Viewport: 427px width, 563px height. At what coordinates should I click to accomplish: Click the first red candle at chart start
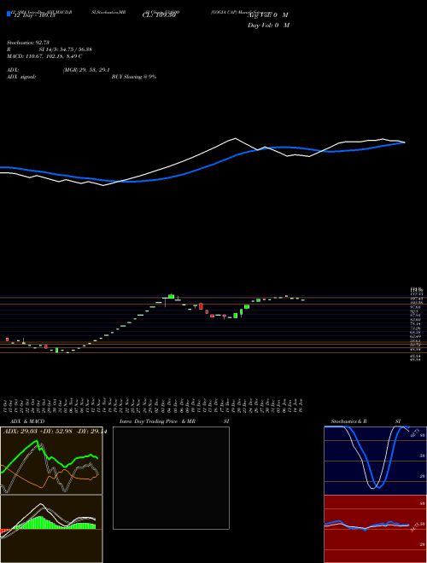[7, 340]
